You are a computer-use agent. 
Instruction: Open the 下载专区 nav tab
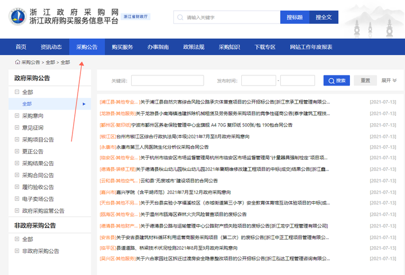(265, 47)
